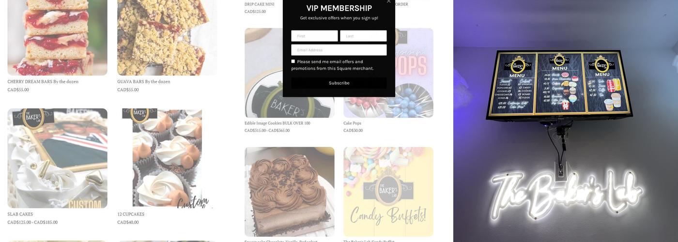Open the Candy Buffets product image
Image resolution: width=678 pixels, height=242 pixels.
(x=388, y=192)
